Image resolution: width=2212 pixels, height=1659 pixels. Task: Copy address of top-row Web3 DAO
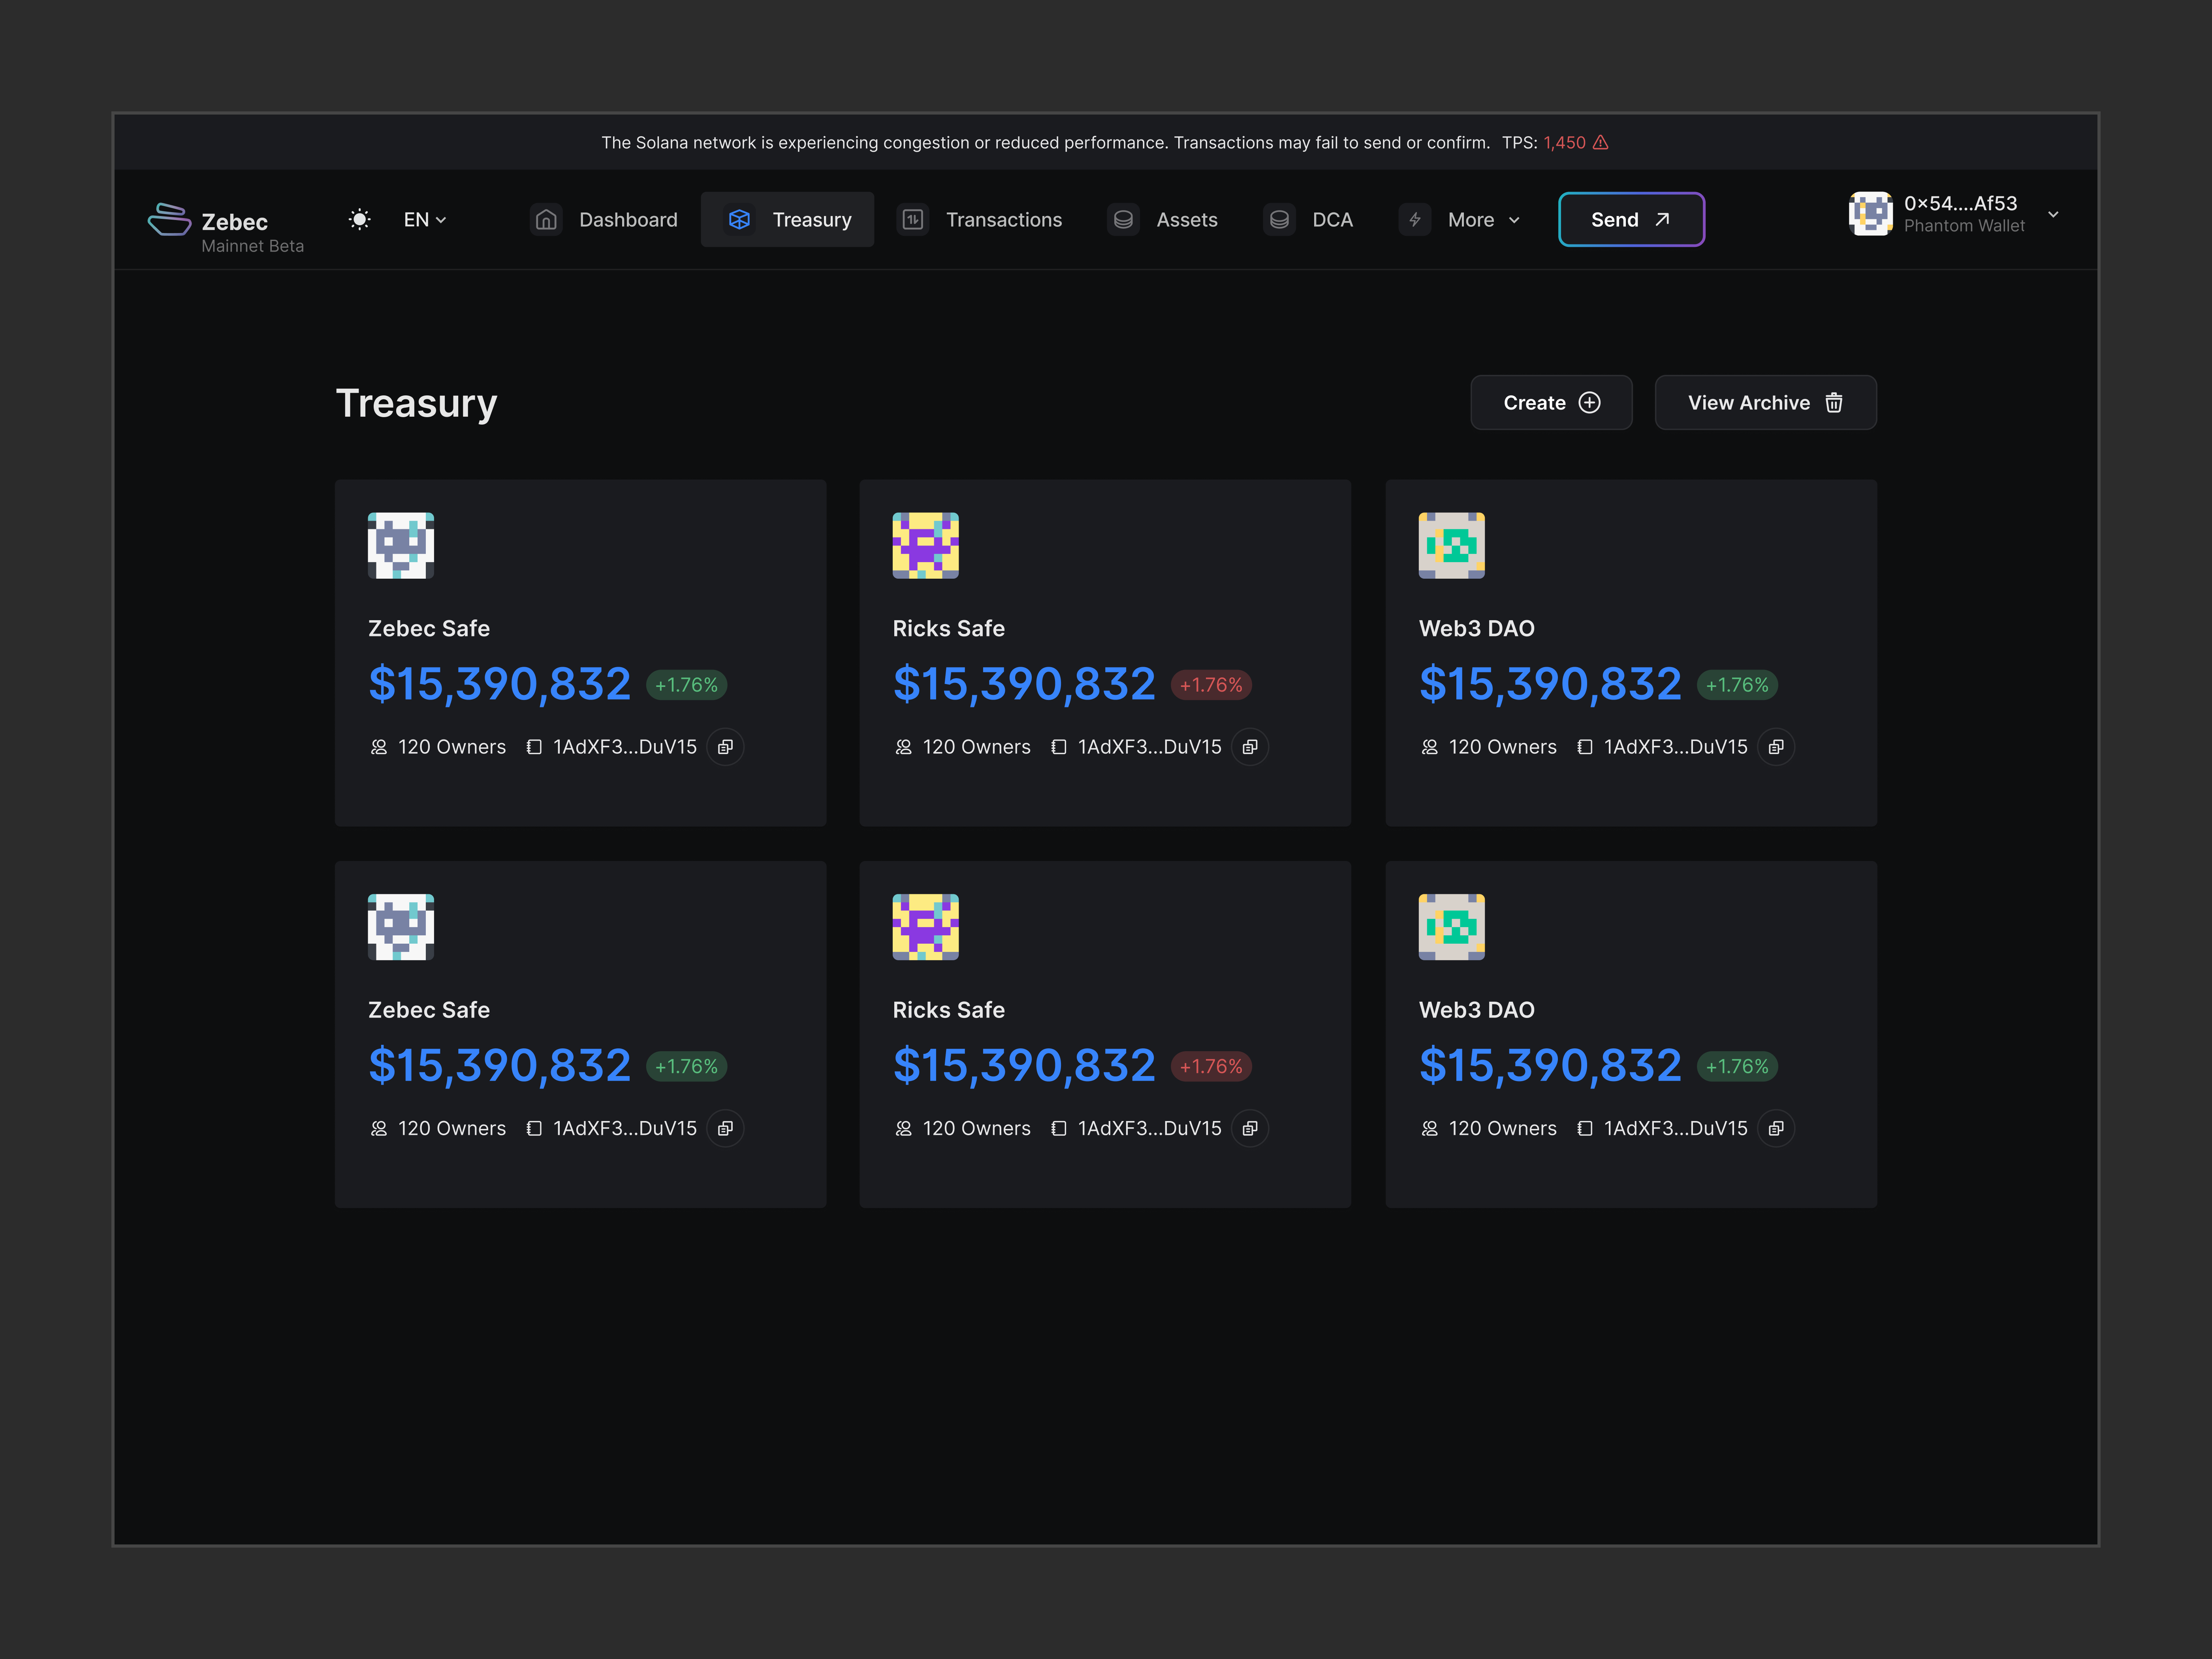1776,747
